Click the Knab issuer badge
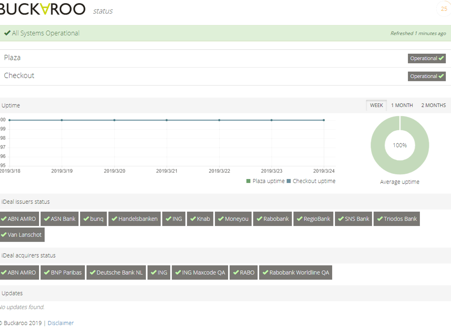 [x=200, y=219]
